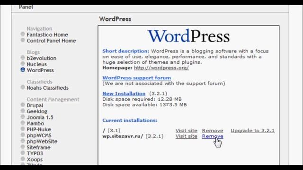Screen dimensions: 303x170
Task: Click the bullet icon next to PHP-Nuke
Action: pos(23,129)
